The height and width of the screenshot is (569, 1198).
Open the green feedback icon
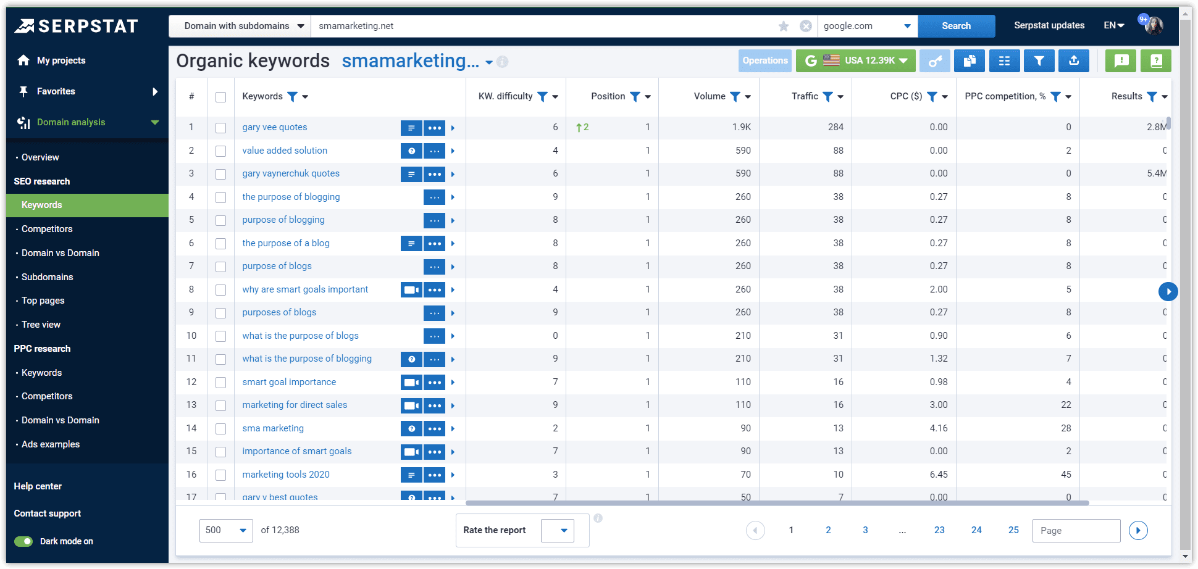click(x=1120, y=60)
